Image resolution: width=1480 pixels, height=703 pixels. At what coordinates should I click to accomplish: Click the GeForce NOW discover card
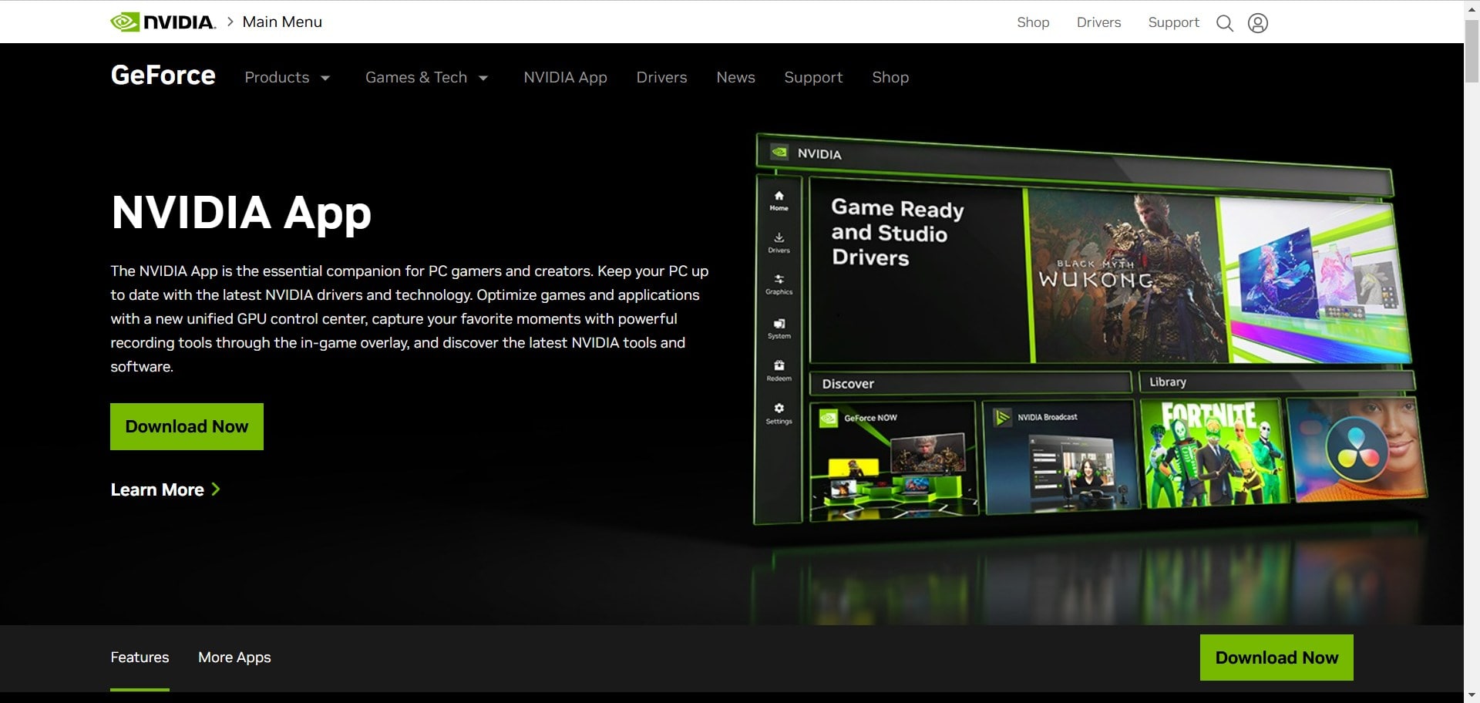(894, 460)
